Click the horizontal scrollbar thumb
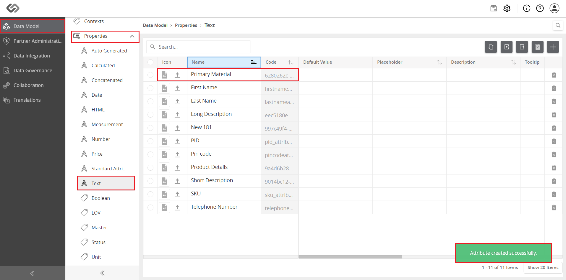The width and height of the screenshot is (566, 280). tap(350, 257)
